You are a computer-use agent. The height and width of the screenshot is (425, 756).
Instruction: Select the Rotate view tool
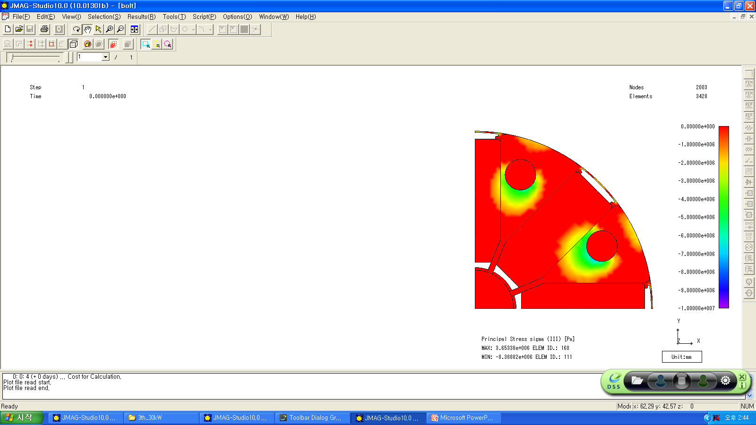click(x=76, y=29)
